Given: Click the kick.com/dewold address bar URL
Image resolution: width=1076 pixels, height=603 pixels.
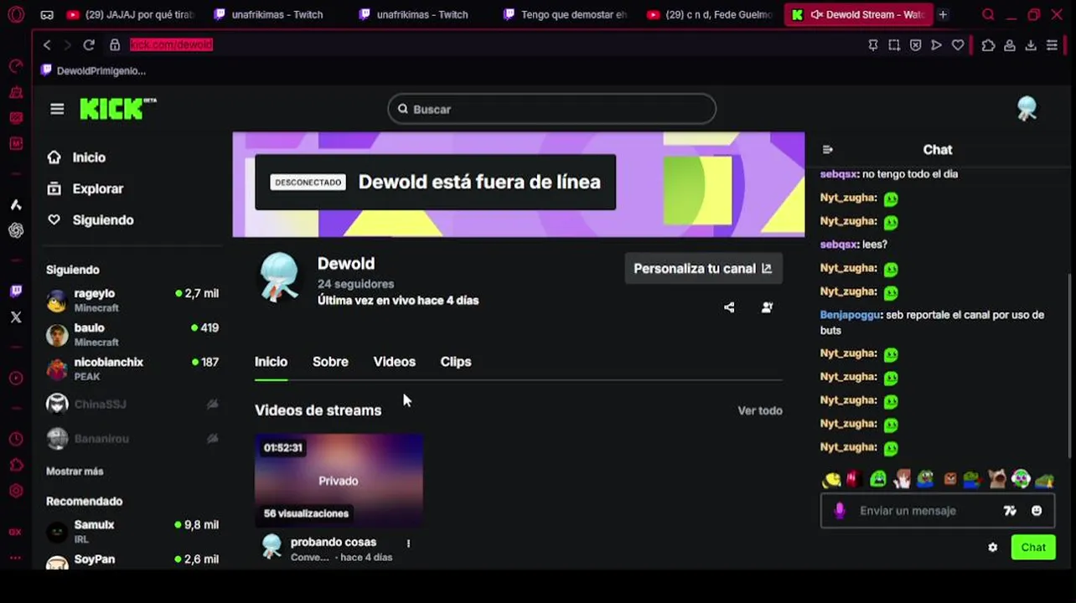Looking at the screenshot, I should 171,45.
